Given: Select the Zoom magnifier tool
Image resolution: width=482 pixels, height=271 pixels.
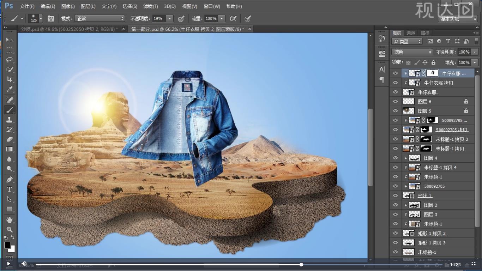Looking at the screenshot, I should click(x=10, y=229).
